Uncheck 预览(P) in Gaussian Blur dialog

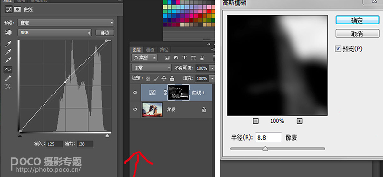tap(338, 49)
